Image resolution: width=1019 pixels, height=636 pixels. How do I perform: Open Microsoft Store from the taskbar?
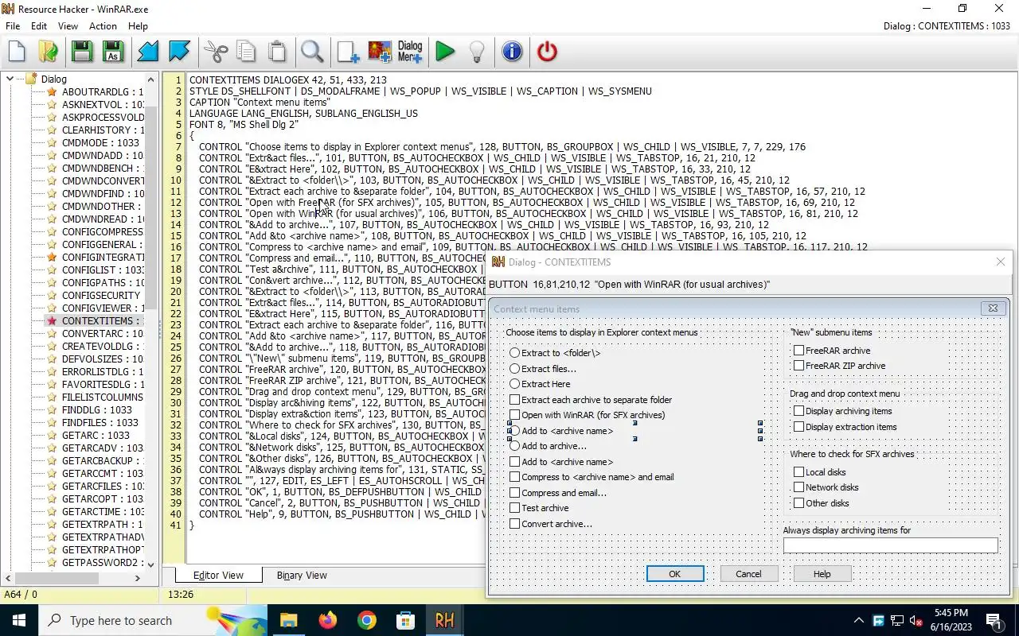click(x=405, y=620)
